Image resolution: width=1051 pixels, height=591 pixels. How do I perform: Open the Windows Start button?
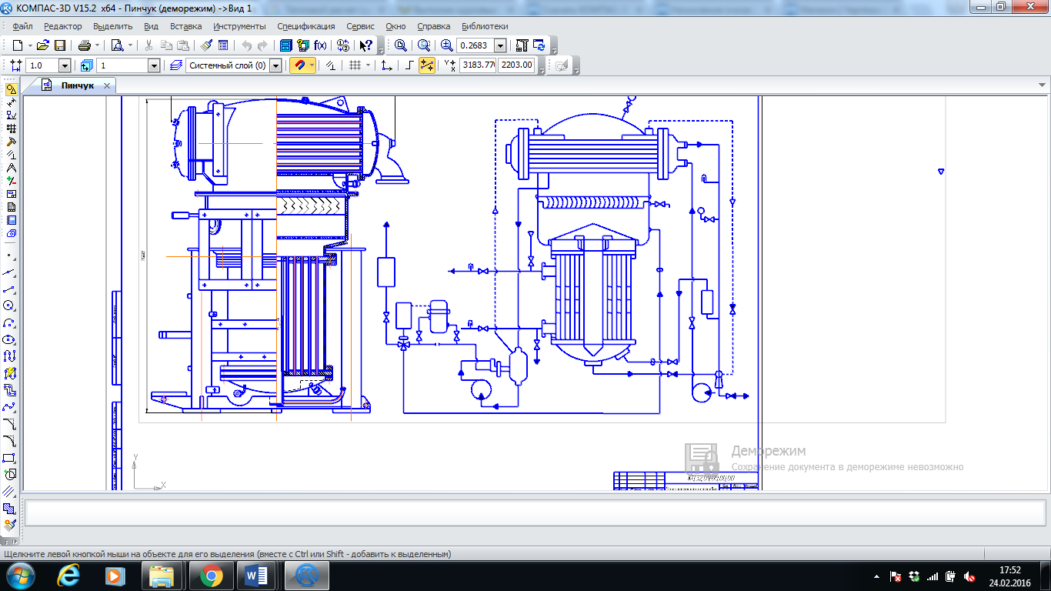[x=20, y=576]
